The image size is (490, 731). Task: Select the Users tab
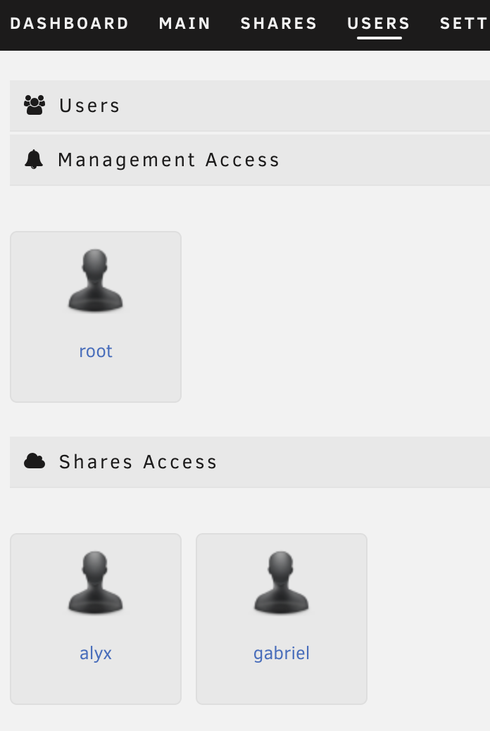pos(379,23)
